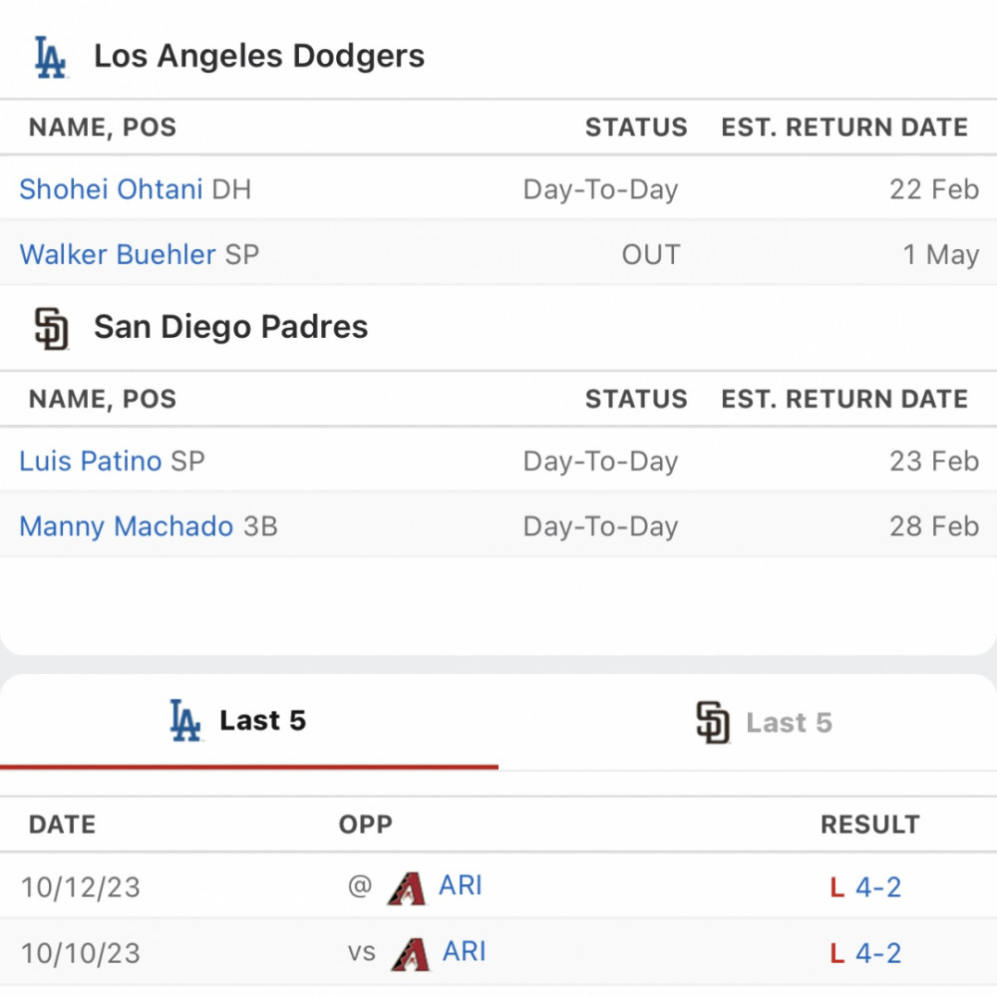The width and height of the screenshot is (997, 997).
Task: Switch to Dodgers Last 5 tab
Action: 249,722
